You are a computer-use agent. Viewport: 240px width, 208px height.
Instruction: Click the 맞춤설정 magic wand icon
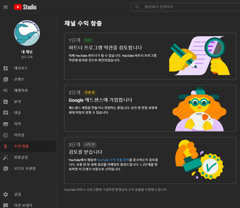pyautogui.click(x=6, y=157)
